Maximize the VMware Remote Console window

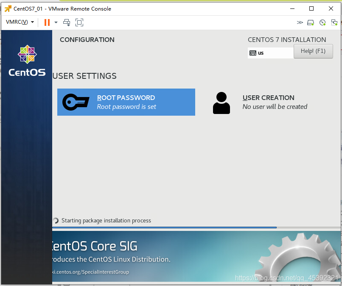pos(311,9)
